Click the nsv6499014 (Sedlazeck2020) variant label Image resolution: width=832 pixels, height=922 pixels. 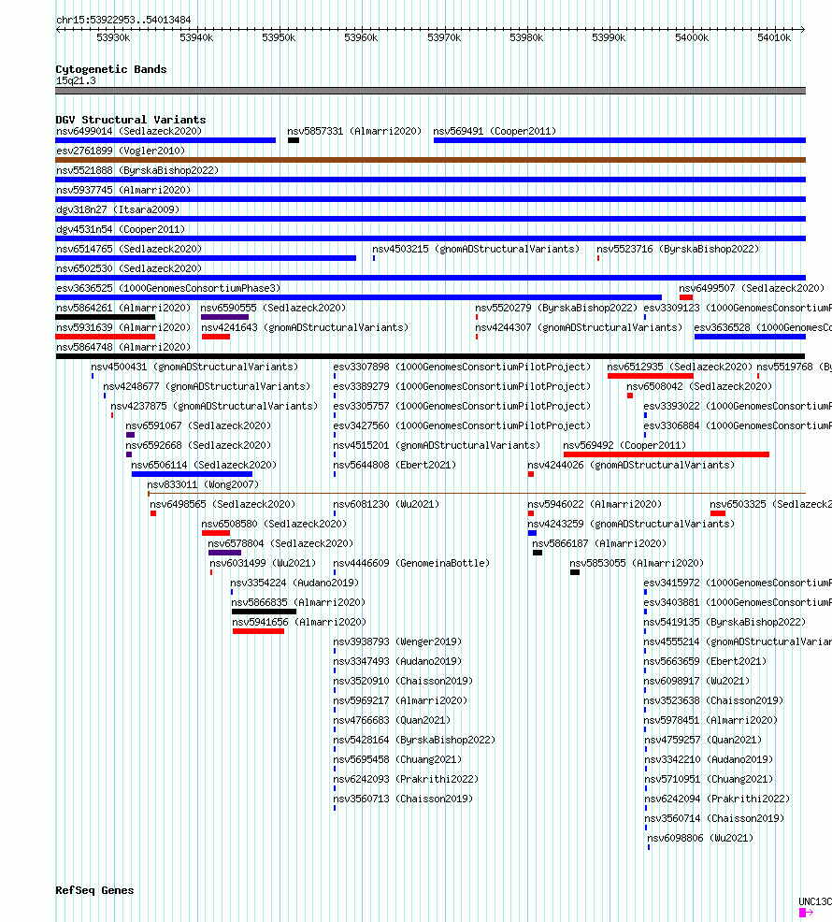click(x=129, y=131)
